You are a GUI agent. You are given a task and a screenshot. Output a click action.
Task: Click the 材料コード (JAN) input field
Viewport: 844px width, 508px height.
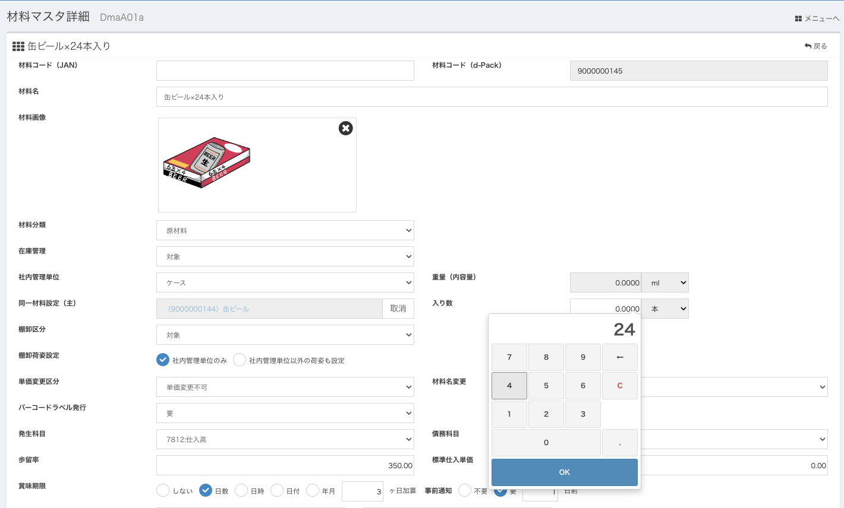click(285, 71)
